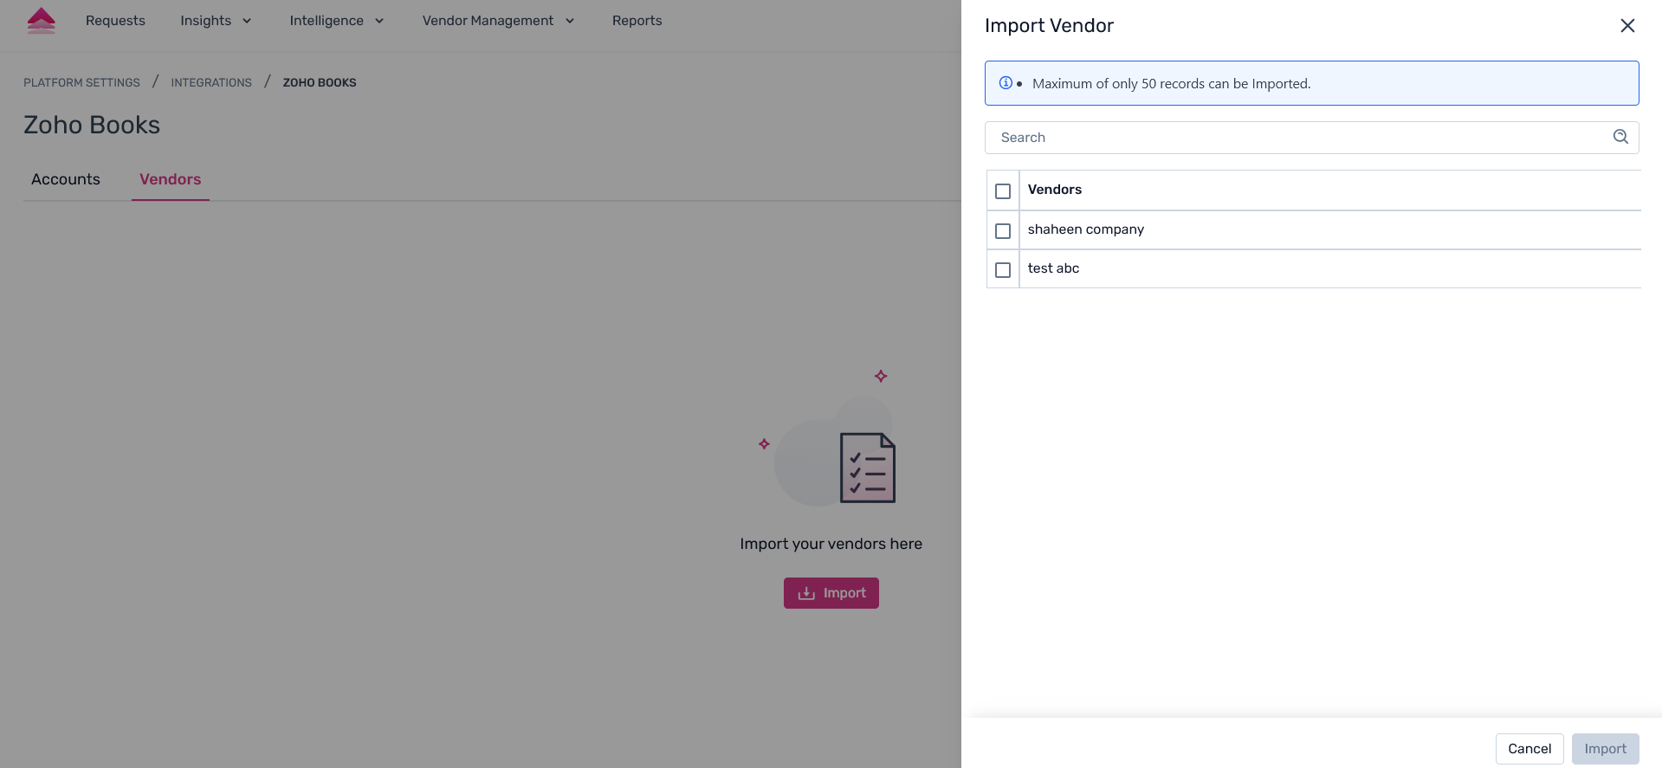Click the Cancel button
This screenshot has height=768, width=1662.
coord(1529,749)
